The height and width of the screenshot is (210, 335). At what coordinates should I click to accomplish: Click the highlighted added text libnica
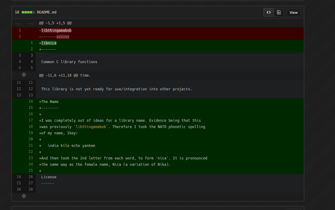49,43
